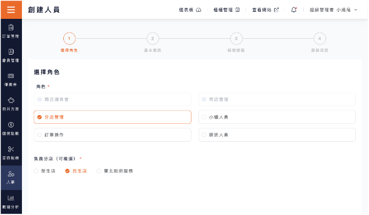Open 美容服務 scissors item
The width and height of the screenshot is (369, 215).
11,153
